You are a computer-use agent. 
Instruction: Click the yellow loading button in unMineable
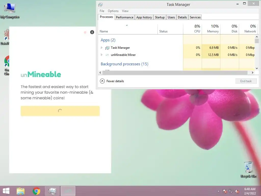pyautogui.click(x=60, y=111)
